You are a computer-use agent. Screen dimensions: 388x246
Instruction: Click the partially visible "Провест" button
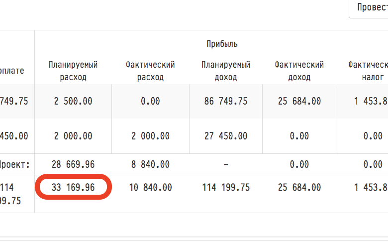point(369,8)
